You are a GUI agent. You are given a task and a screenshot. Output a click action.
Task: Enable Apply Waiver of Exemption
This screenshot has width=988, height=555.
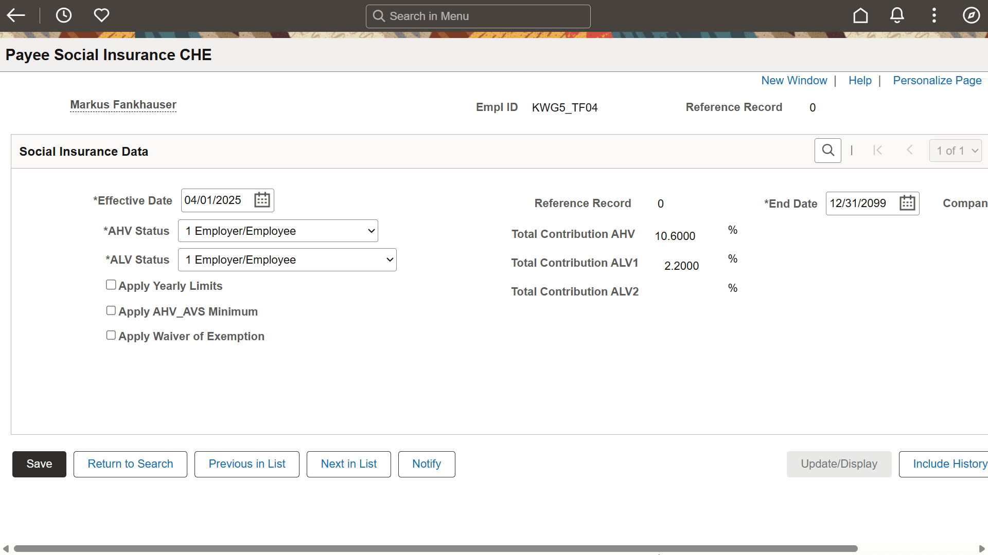(x=111, y=335)
